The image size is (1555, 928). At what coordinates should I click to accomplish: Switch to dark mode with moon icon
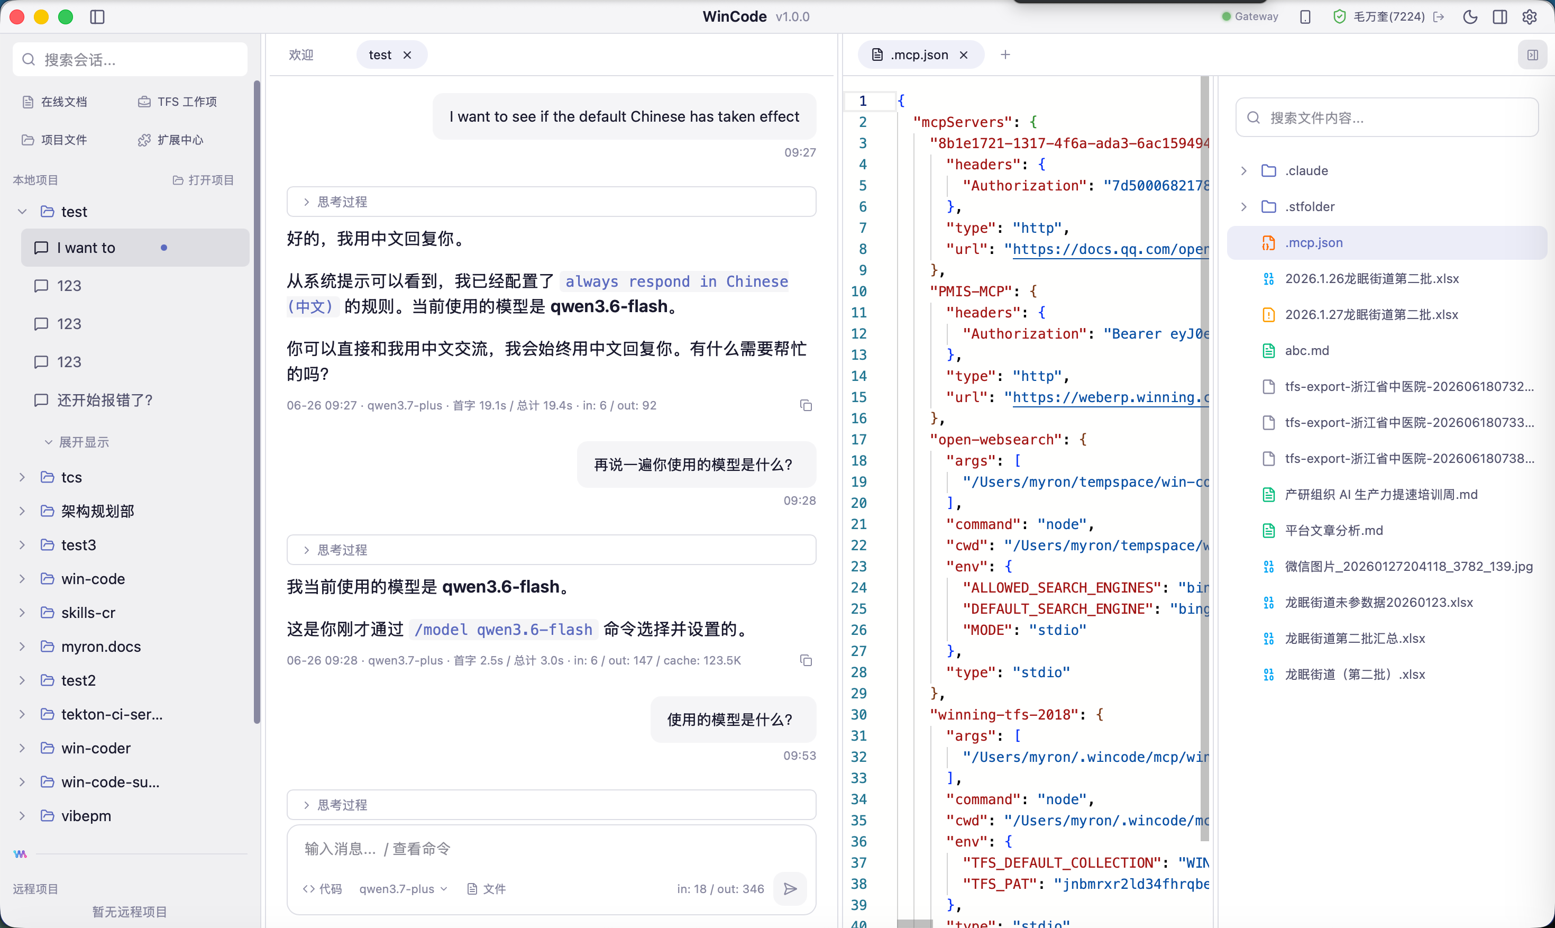(1470, 17)
